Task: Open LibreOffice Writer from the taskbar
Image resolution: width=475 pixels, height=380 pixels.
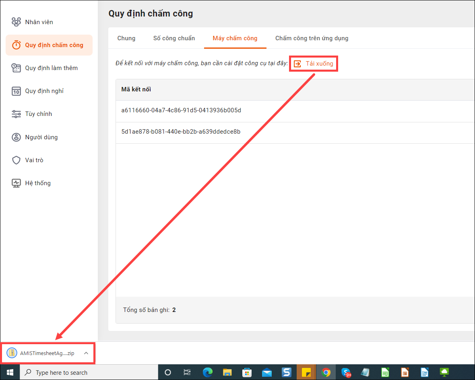Action: click(x=425, y=372)
